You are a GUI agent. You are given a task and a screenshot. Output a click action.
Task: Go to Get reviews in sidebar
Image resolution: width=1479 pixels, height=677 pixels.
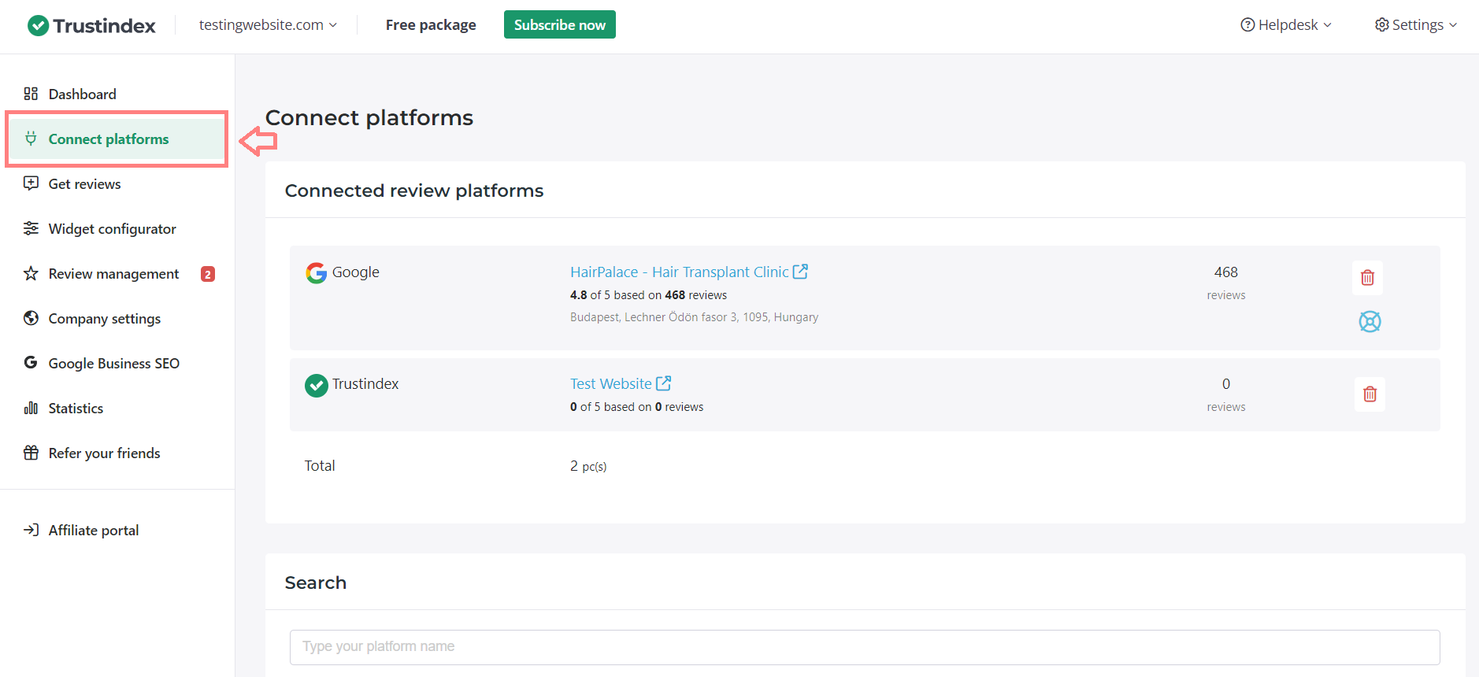(84, 183)
